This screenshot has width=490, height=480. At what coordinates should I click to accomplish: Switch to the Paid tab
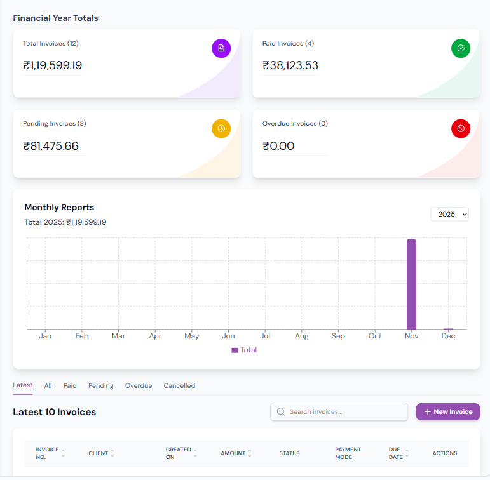click(70, 385)
